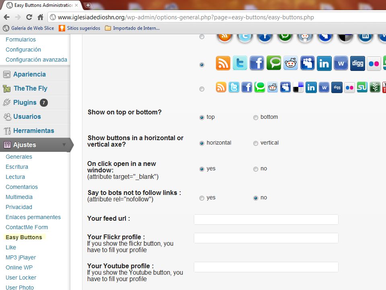Click the big Facebook icon in the selected row
The width and height of the screenshot is (386, 290).
[x=257, y=63]
